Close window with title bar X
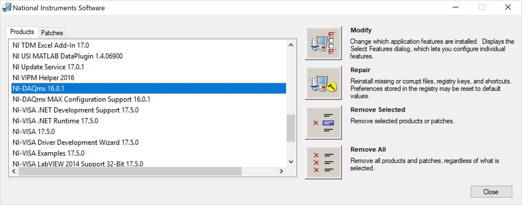The width and height of the screenshot is (522, 205). (508, 7)
